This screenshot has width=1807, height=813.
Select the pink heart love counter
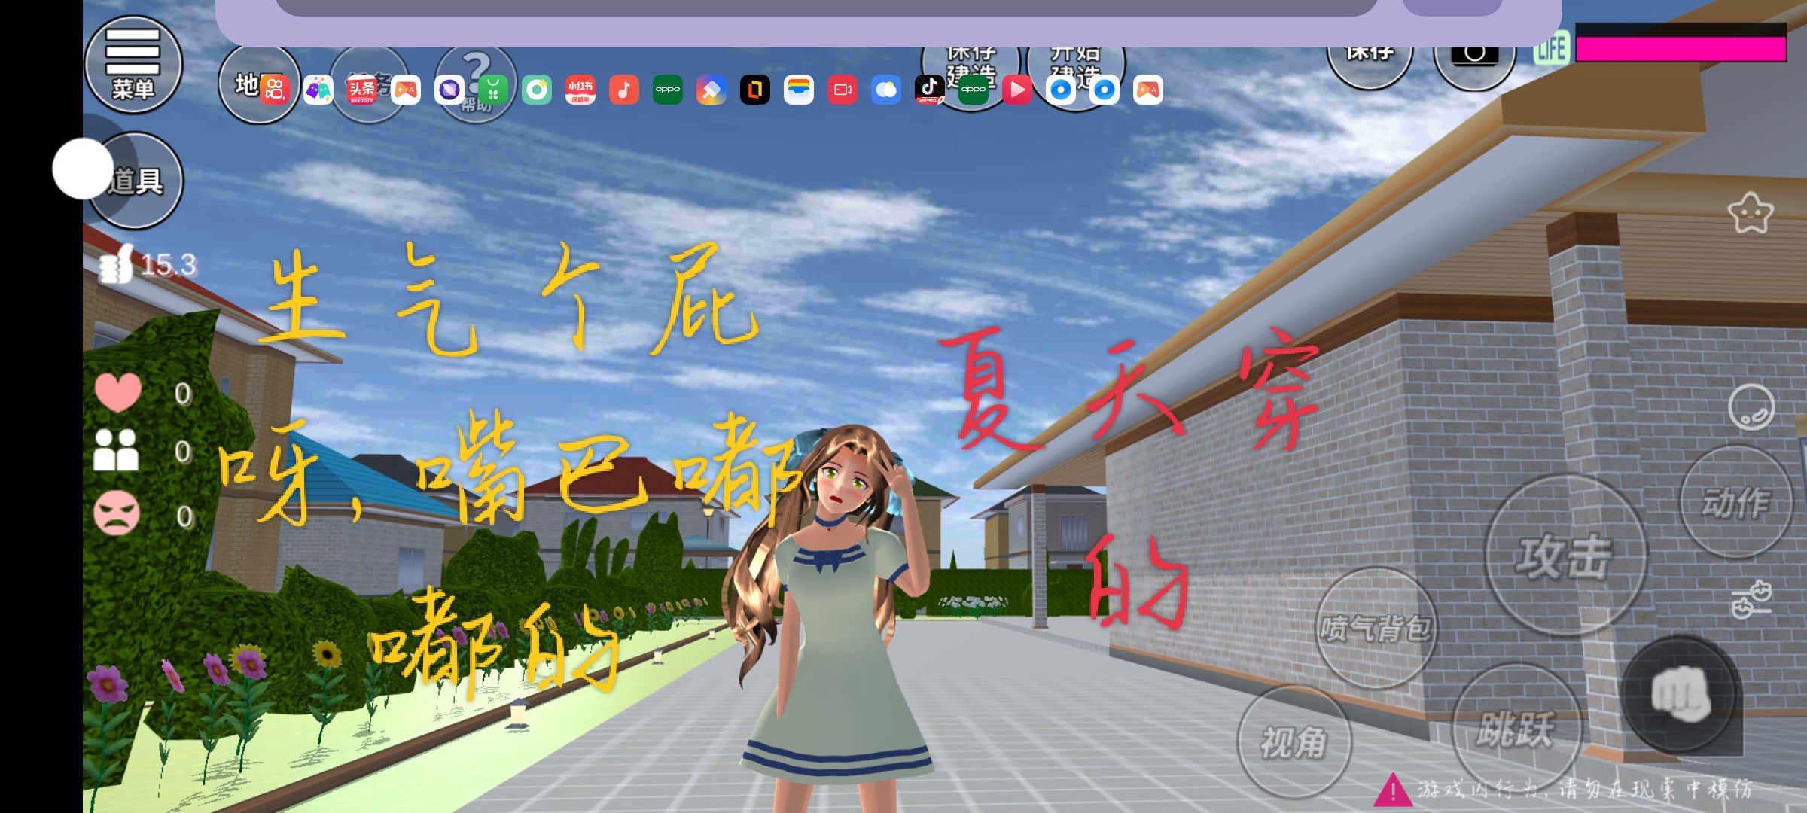click(117, 392)
